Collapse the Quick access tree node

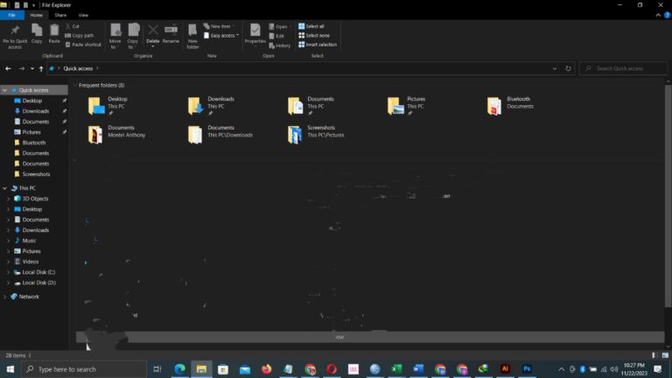[4, 90]
